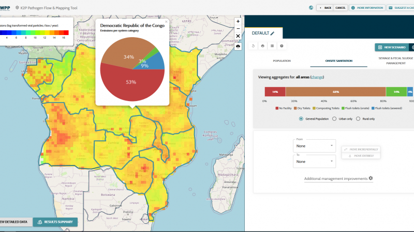Toggle Flush toilets (sewered) legend item
The image size is (414, 232).
coord(387,108)
